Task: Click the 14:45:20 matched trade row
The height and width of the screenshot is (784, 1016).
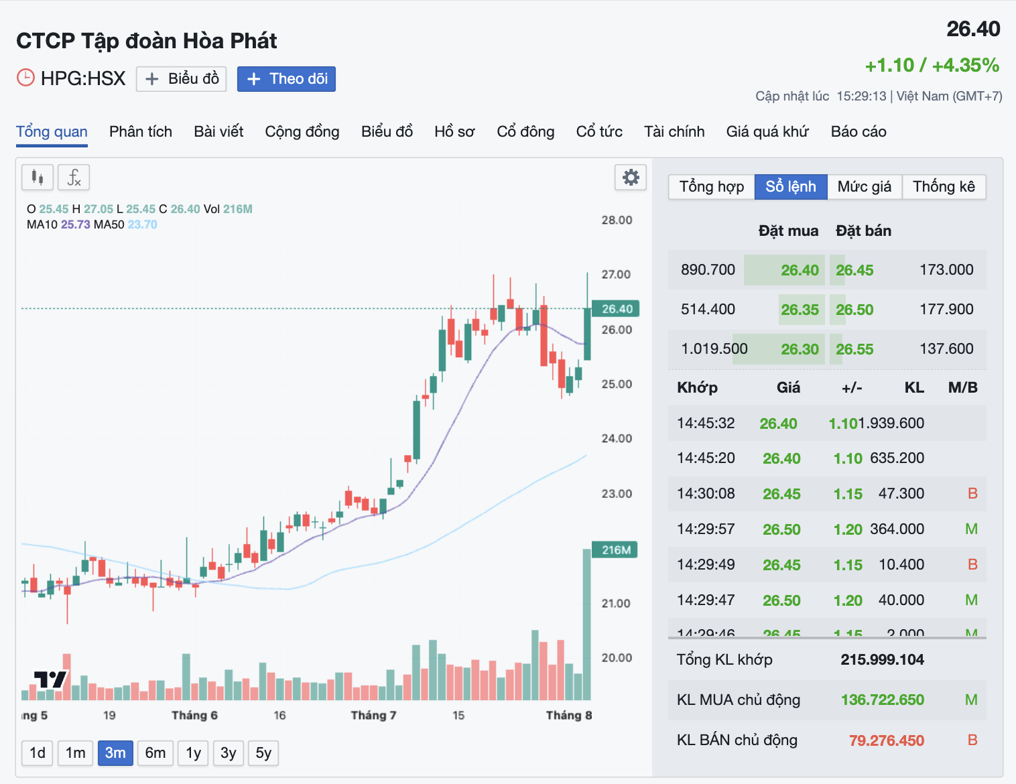Action: (827, 458)
